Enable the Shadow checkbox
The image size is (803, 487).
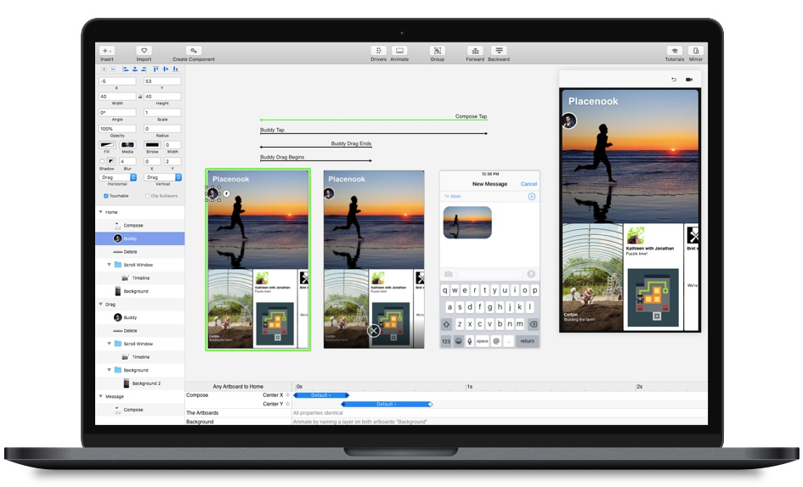103,162
